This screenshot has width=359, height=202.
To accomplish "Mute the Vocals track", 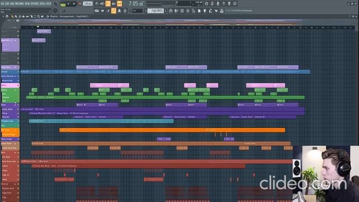I will coord(18,72).
